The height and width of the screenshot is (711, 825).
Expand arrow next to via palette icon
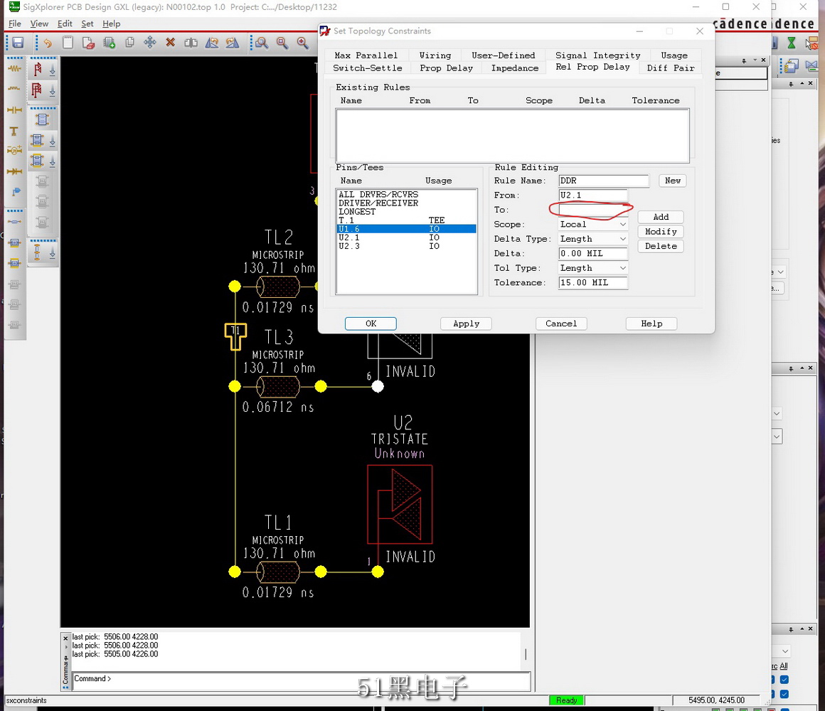pyautogui.click(x=52, y=254)
